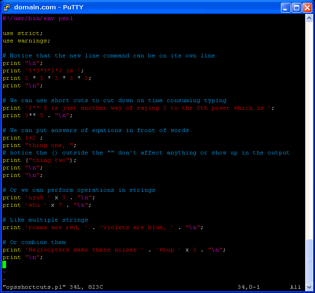Click the shebang line '#!/usr/bin/env perl'

38,19
